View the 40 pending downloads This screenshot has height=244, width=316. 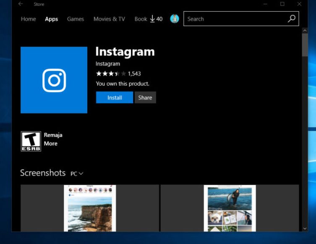point(156,19)
